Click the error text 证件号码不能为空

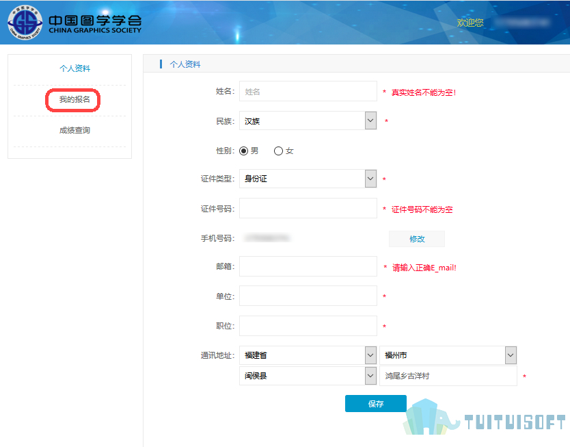[422, 209]
